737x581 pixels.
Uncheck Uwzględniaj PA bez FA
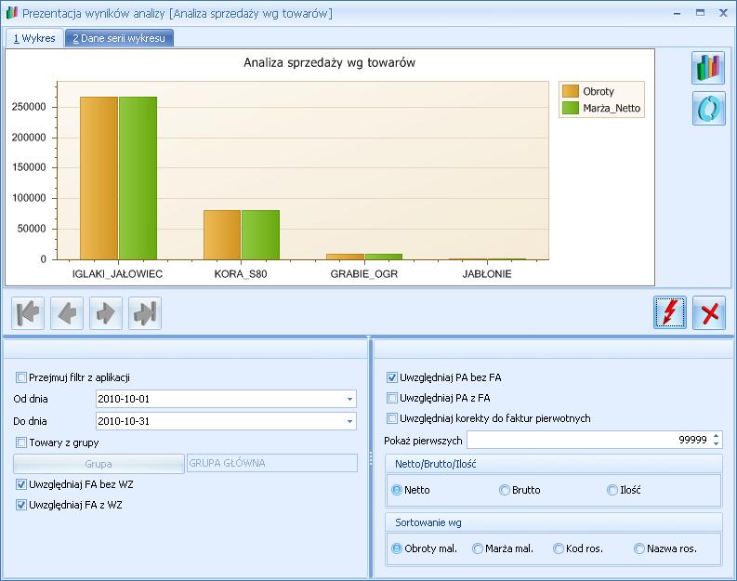pos(392,377)
